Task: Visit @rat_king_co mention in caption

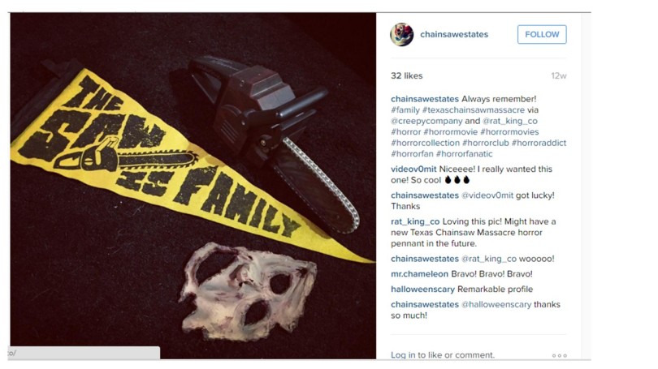Action: click(x=510, y=121)
